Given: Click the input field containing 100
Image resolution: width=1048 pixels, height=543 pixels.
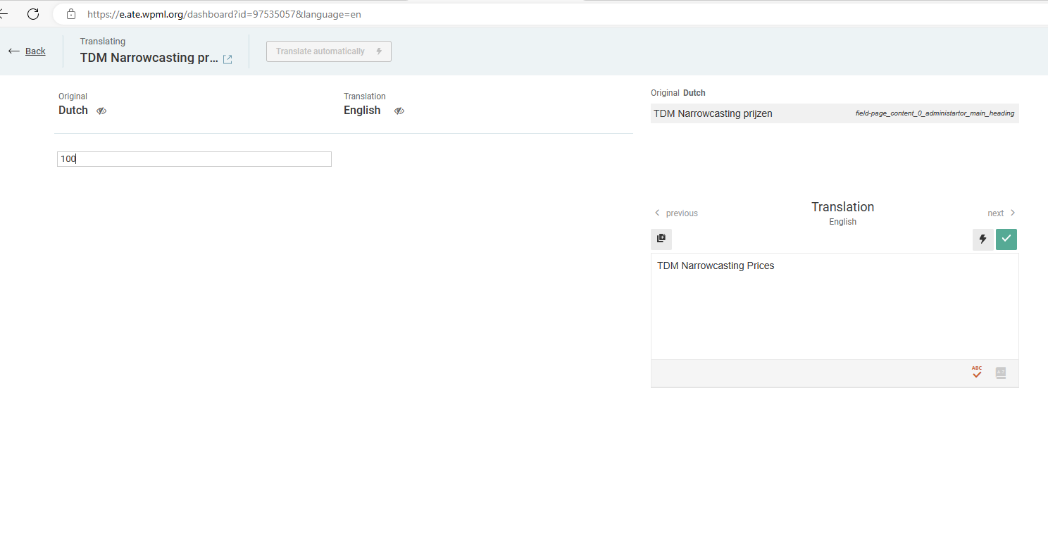Looking at the screenshot, I should (194, 159).
